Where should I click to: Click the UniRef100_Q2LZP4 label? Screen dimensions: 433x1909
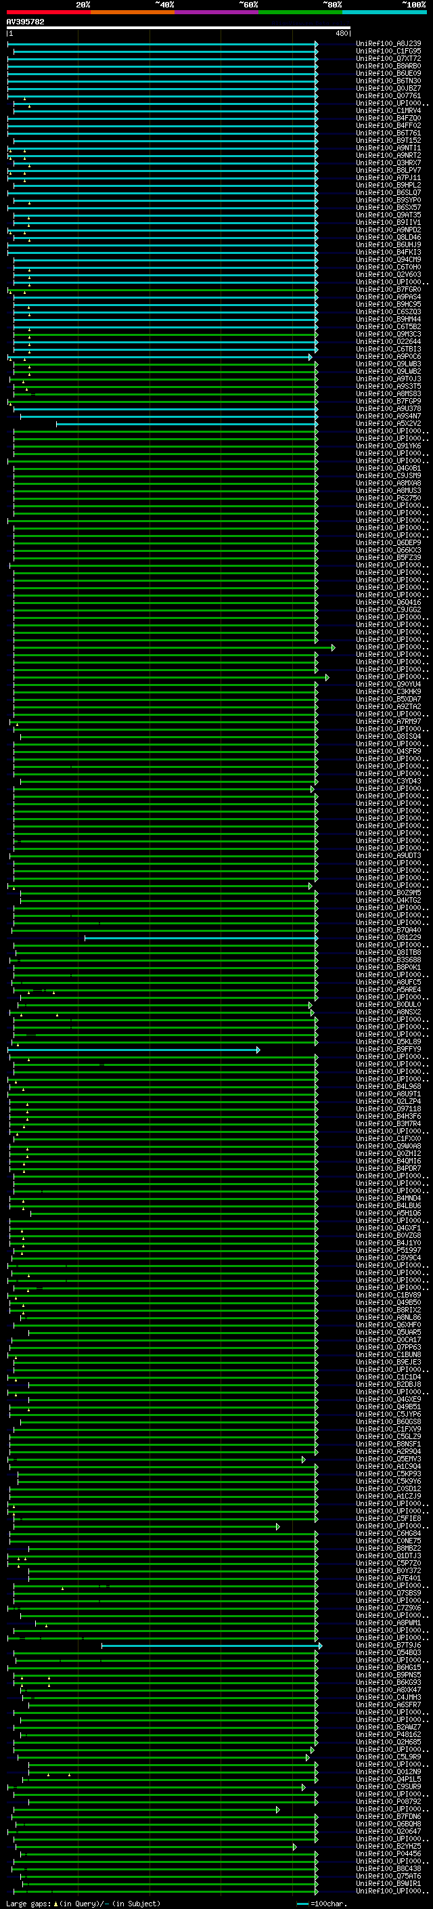388,1101
